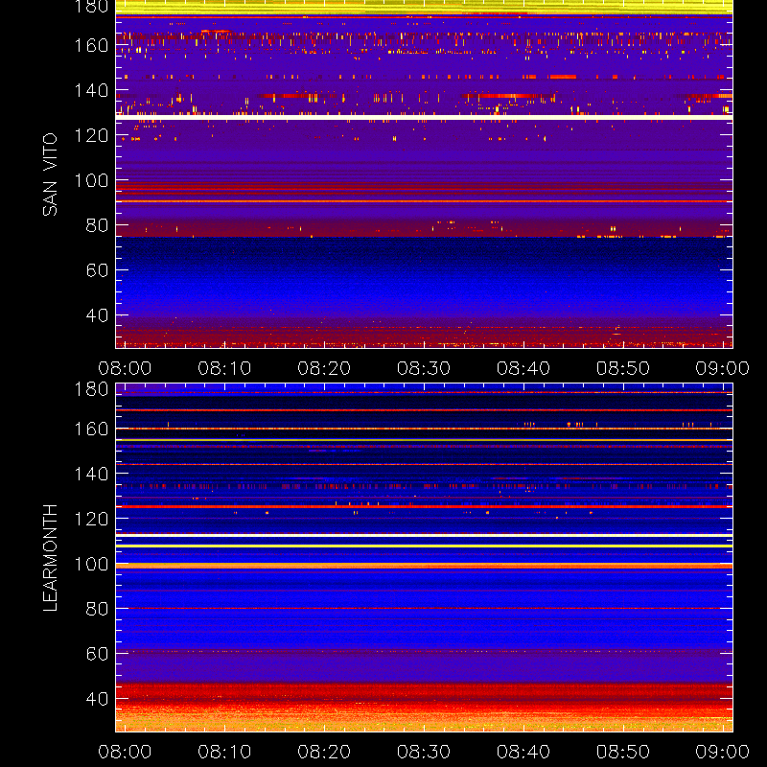
Task: Click 08:00 time label under Learmonth plot
Action: [x=125, y=752]
